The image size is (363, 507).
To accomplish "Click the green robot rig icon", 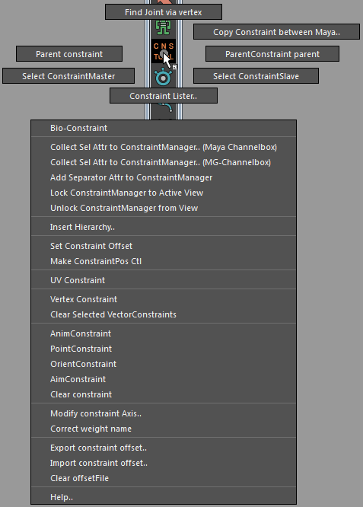I will click(164, 27).
